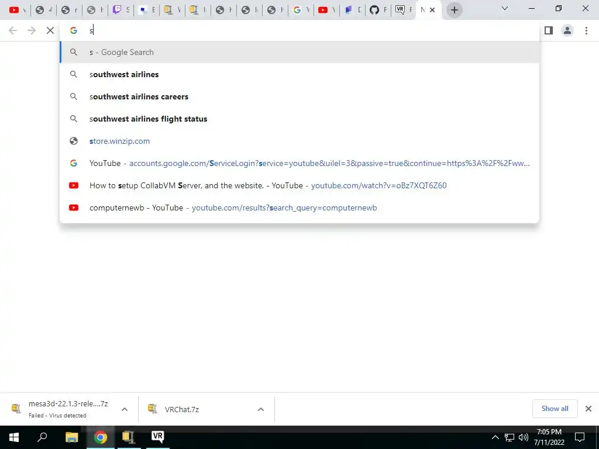Open Windows taskbar search

(x=42, y=437)
